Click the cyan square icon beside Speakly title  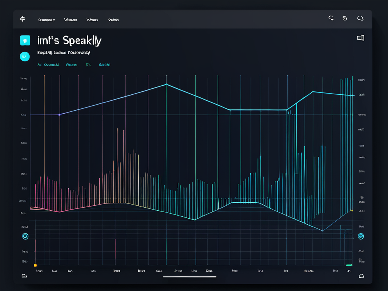click(25, 41)
